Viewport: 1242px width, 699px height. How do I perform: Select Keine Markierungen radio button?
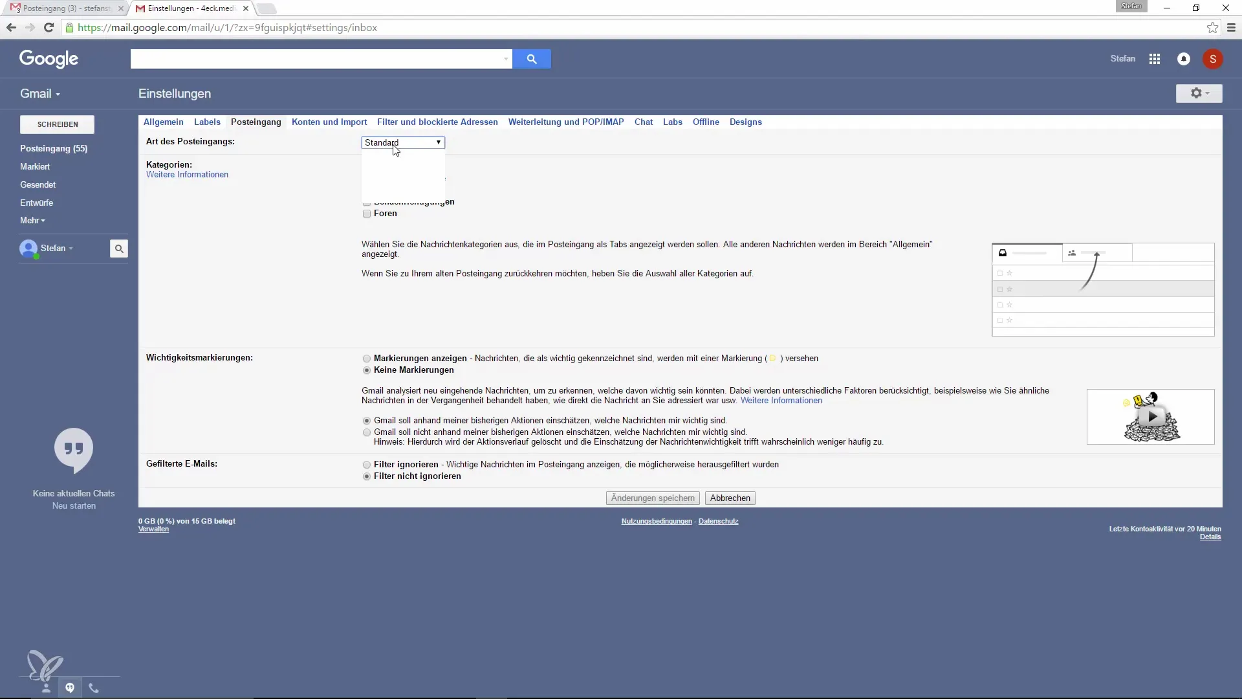(367, 370)
